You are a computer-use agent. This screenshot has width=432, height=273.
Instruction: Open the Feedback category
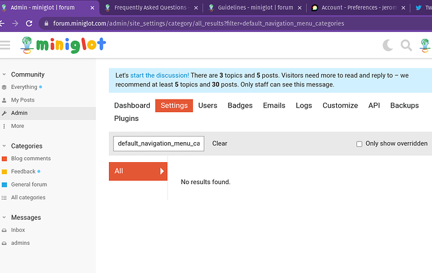coord(23,172)
